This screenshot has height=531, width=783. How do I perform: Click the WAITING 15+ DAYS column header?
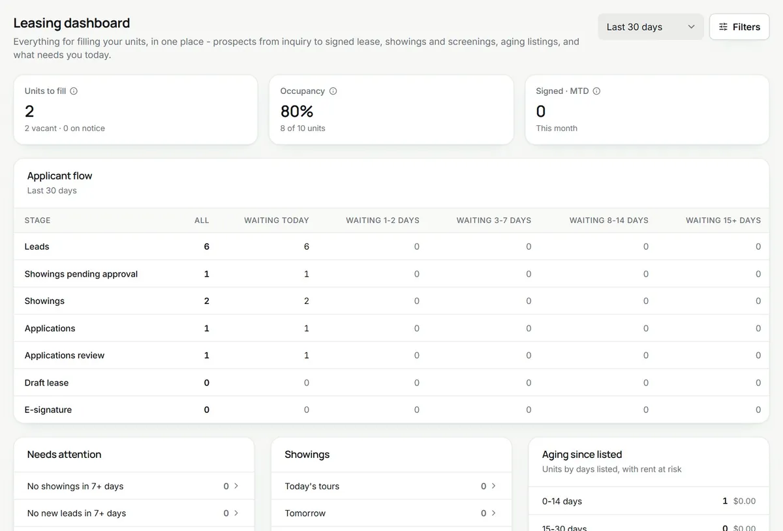(x=724, y=220)
